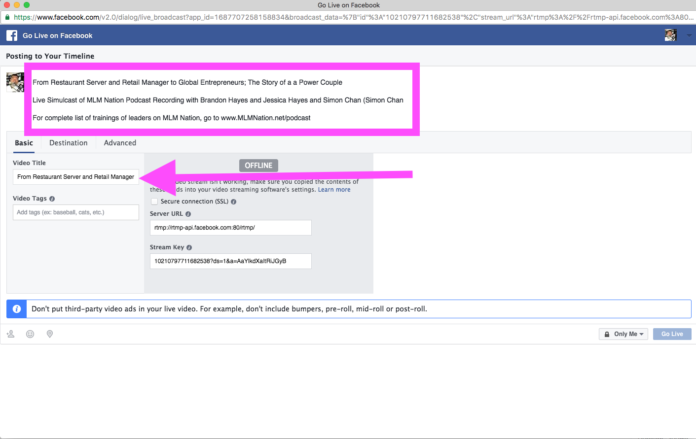The width and height of the screenshot is (696, 439).
Task: Click the Video Tags info icon
Action: click(52, 199)
